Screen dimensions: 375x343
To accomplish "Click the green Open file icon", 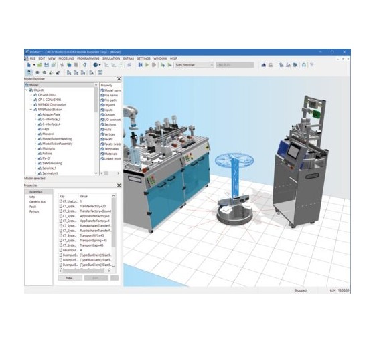I will (40, 65).
